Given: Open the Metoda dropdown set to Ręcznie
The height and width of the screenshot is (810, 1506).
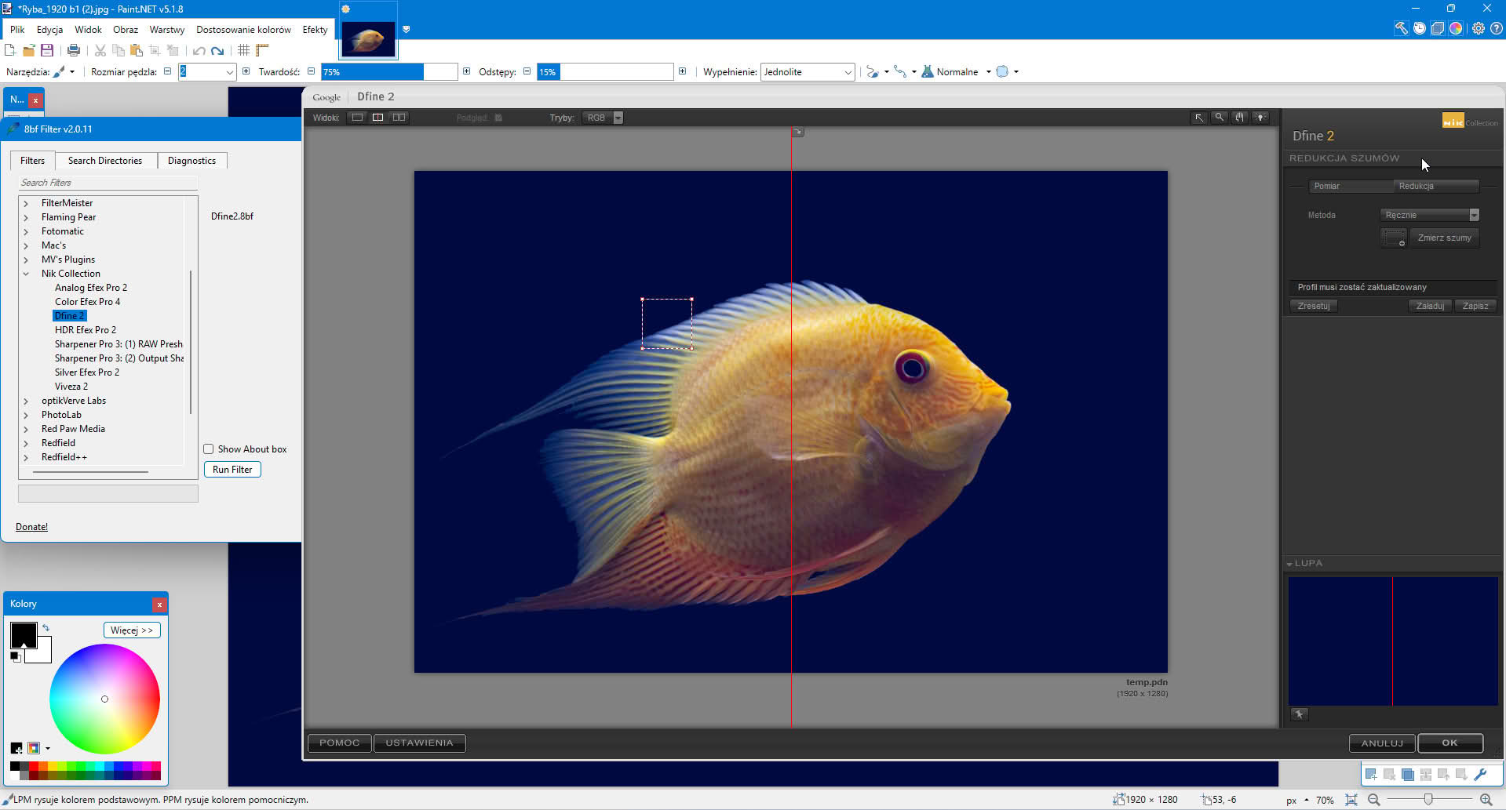Looking at the screenshot, I should pyautogui.click(x=1429, y=215).
